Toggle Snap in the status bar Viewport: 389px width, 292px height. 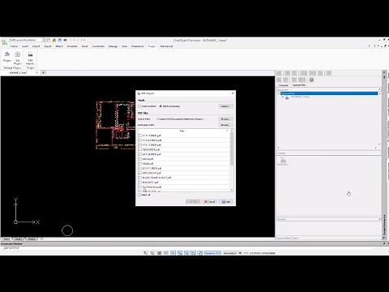tap(146, 253)
